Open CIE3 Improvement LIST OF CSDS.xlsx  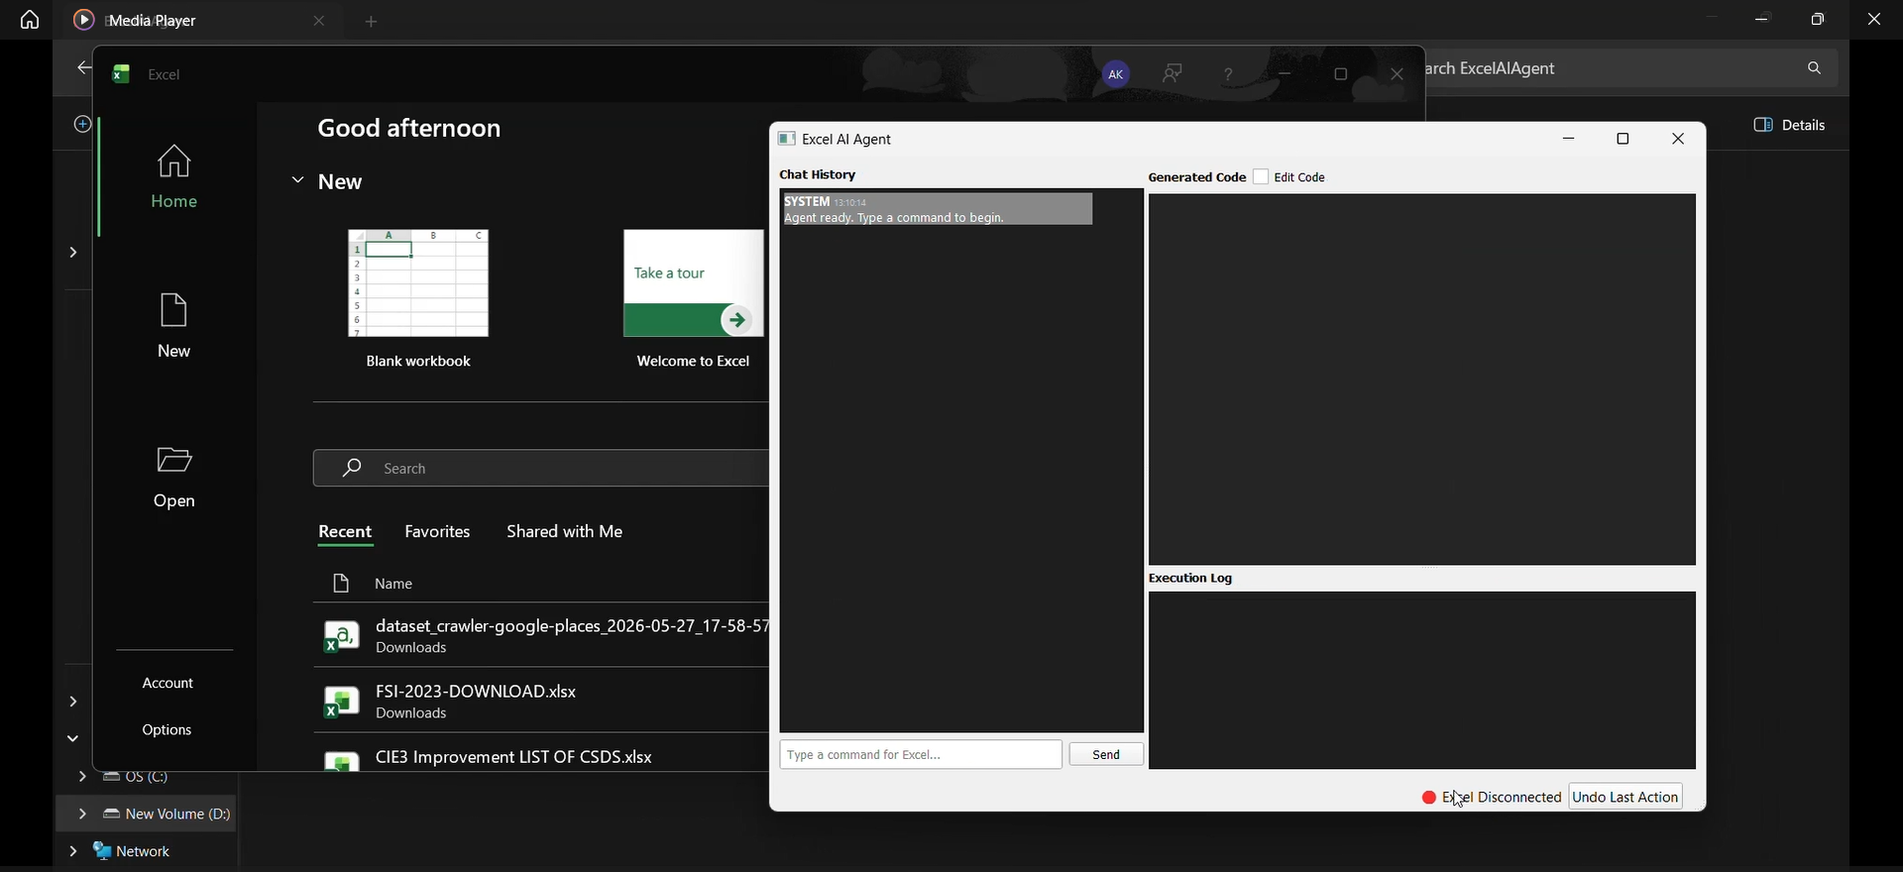[541, 758]
